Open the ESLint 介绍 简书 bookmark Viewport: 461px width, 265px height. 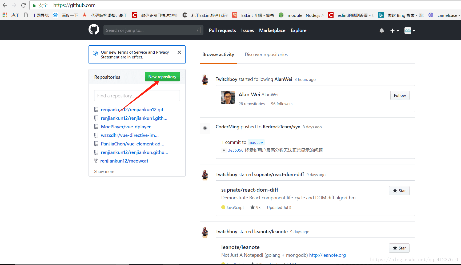pos(253,15)
